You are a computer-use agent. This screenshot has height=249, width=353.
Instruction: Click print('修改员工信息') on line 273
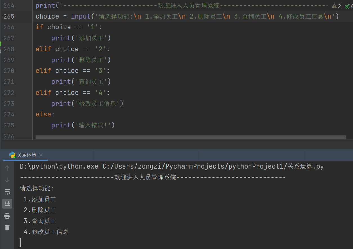[87, 104]
